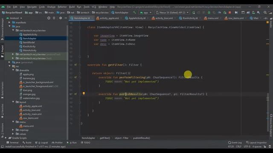Click the Sync Project with Gradle icon
Viewport: 273px width, 153px height.
[248, 12]
